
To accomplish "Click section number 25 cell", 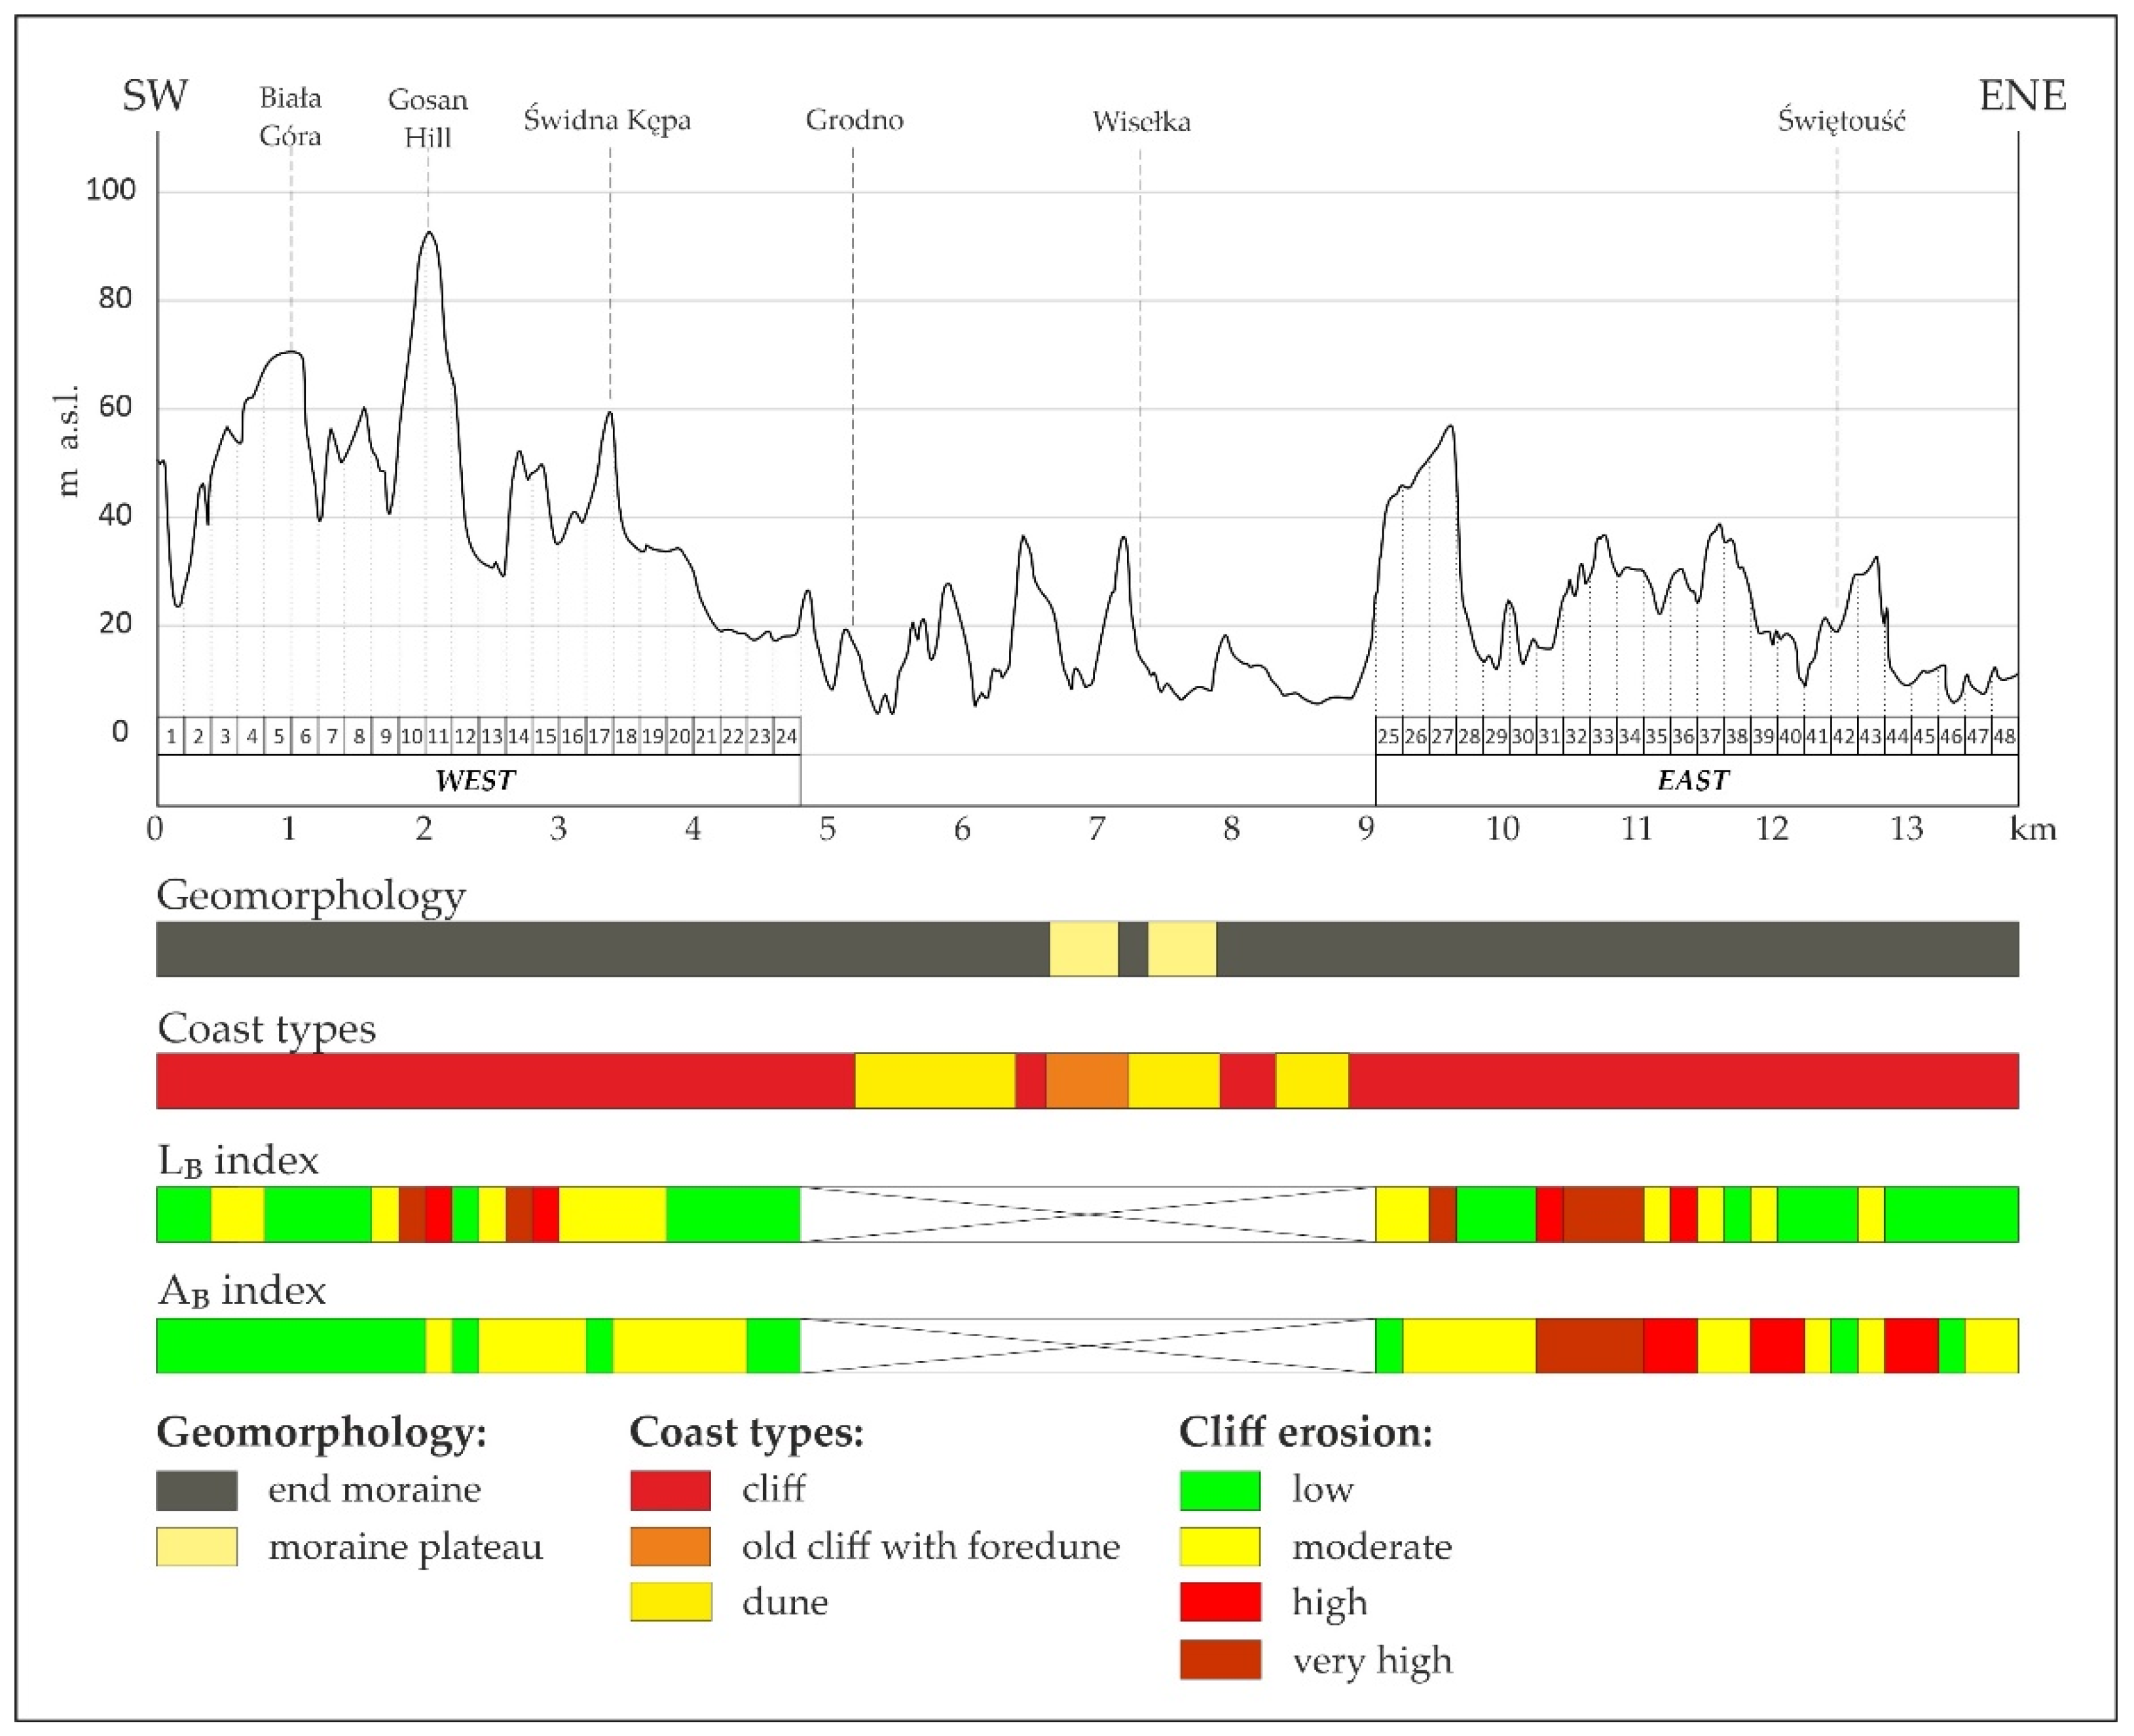I will 1389,737.
